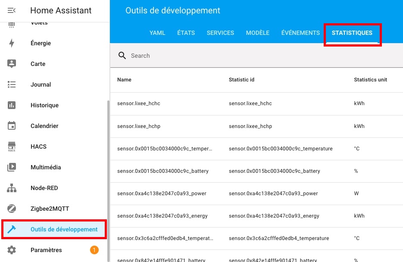Click the Calendrier calendar icon
Screen dimensions: 403x262
(12, 125)
